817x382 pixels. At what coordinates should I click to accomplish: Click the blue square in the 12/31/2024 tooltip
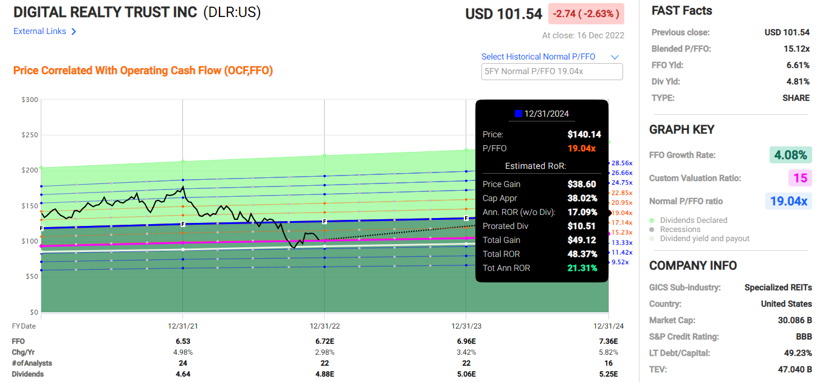[519, 114]
